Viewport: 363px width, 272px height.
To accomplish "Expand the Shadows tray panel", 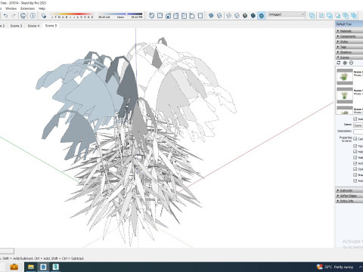I will click(x=349, y=52).
